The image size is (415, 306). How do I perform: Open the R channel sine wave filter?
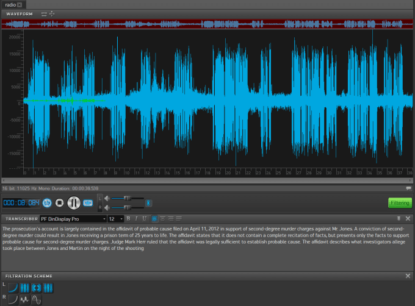point(36,300)
